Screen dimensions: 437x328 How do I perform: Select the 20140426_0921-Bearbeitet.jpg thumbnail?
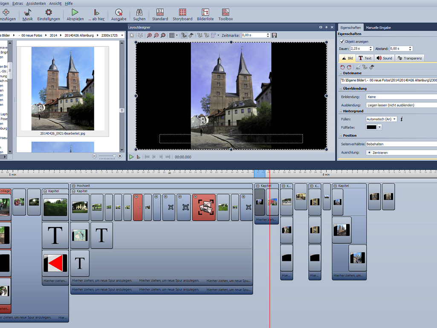tap(63, 89)
